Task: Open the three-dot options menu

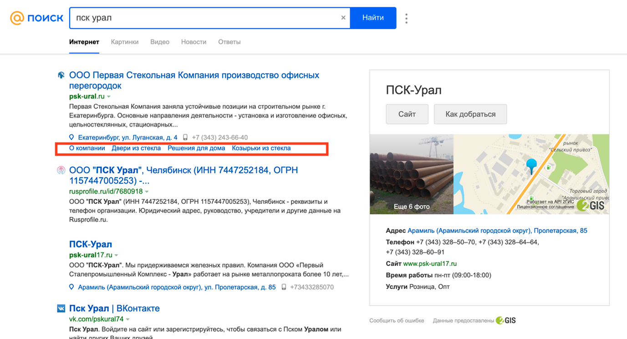Action: click(x=406, y=18)
